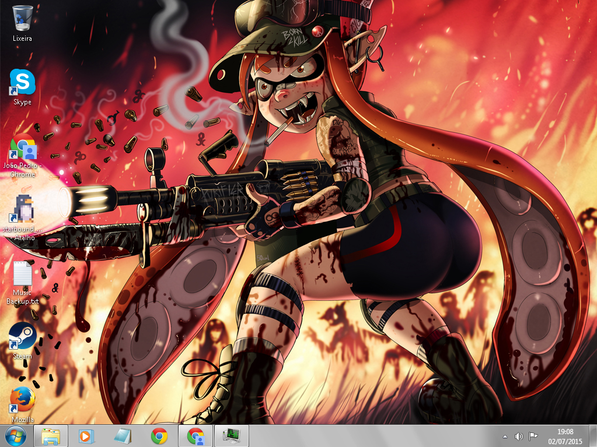Select the Skype desktop shortcut
The width and height of the screenshot is (597, 447).
tap(22, 82)
